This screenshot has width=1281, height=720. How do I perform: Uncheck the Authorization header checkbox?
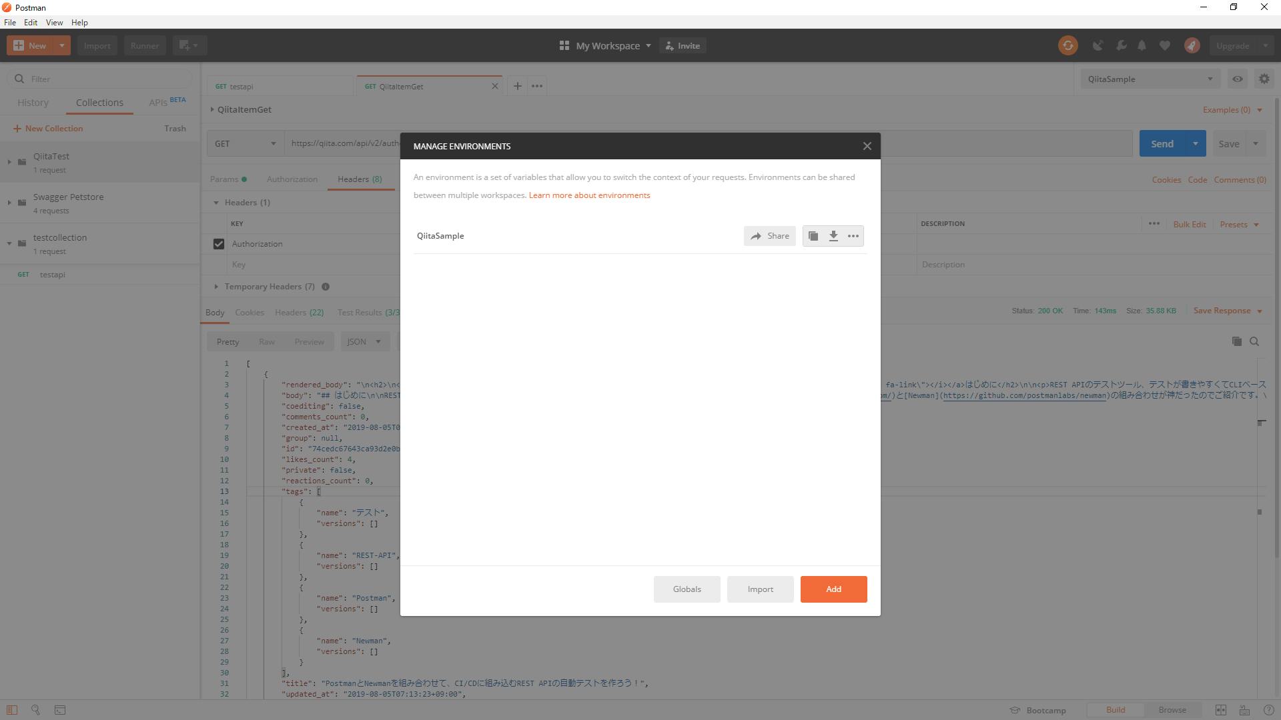click(218, 244)
